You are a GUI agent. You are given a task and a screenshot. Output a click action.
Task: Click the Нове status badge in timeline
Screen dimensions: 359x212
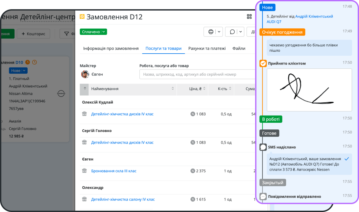pos(267,8)
